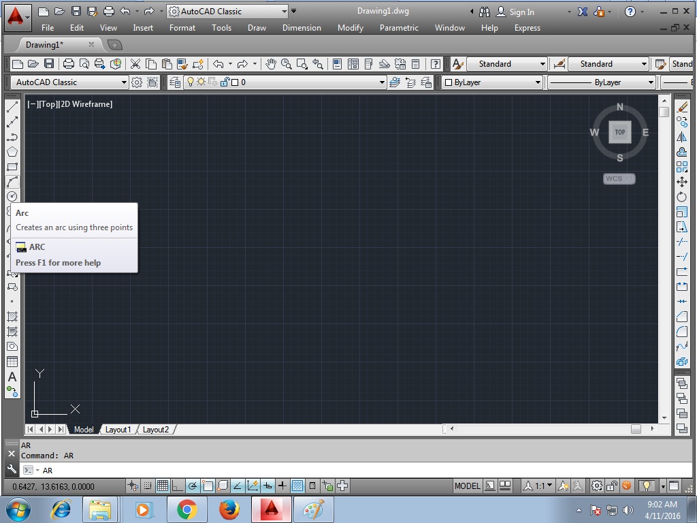Select the Multiline Text tool
The height and width of the screenshot is (523, 697).
[x=12, y=377]
